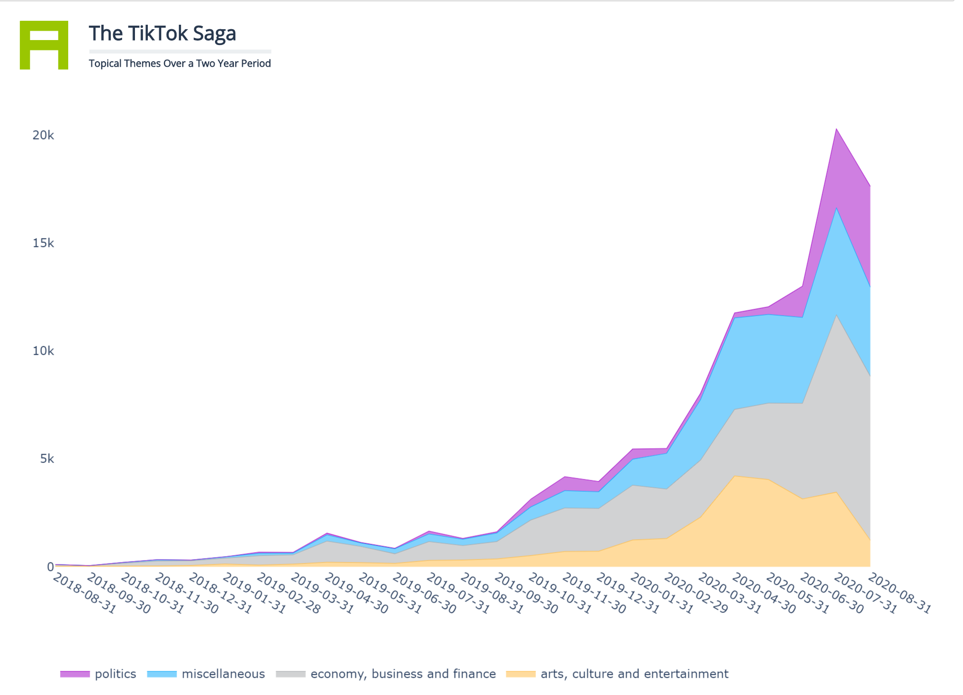Click the 10k y-axis label
Viewport: 963px width, 695px height.
(43, 351)
